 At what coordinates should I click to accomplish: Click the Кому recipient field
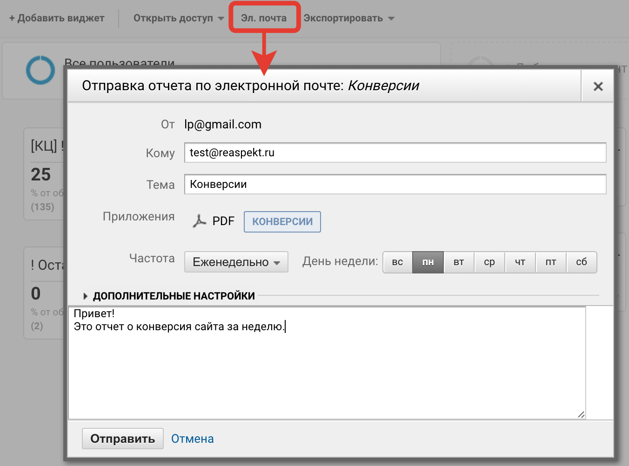click(x=395, y=153)
